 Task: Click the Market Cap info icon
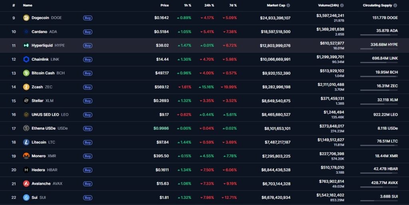[x=288, y=6]
